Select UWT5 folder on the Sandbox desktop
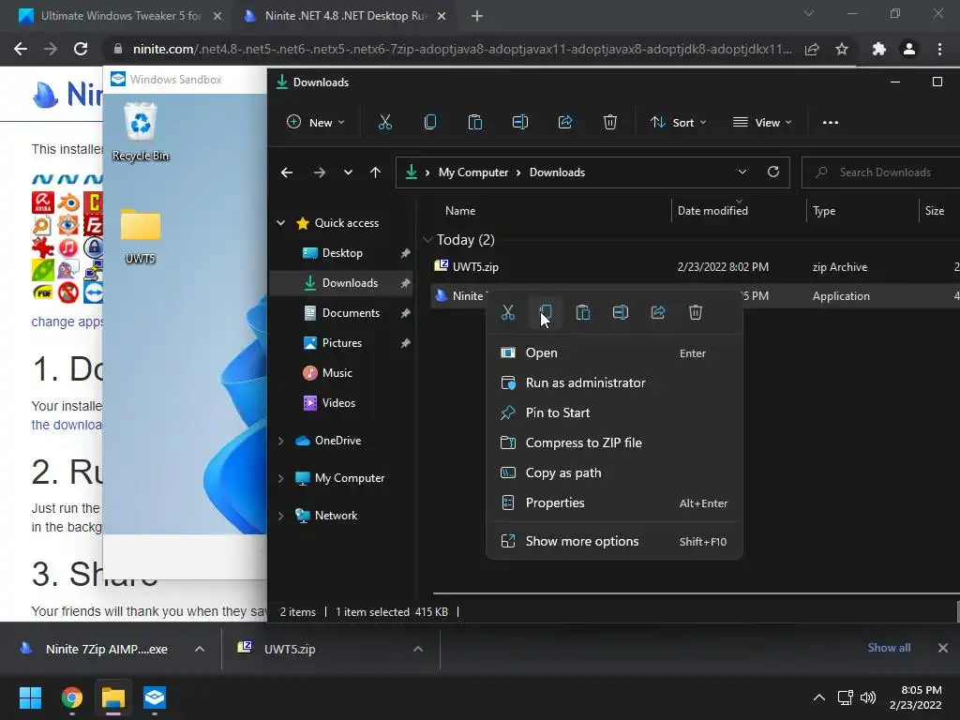Viewport: 960px width, 720px height. pos(141,236)
